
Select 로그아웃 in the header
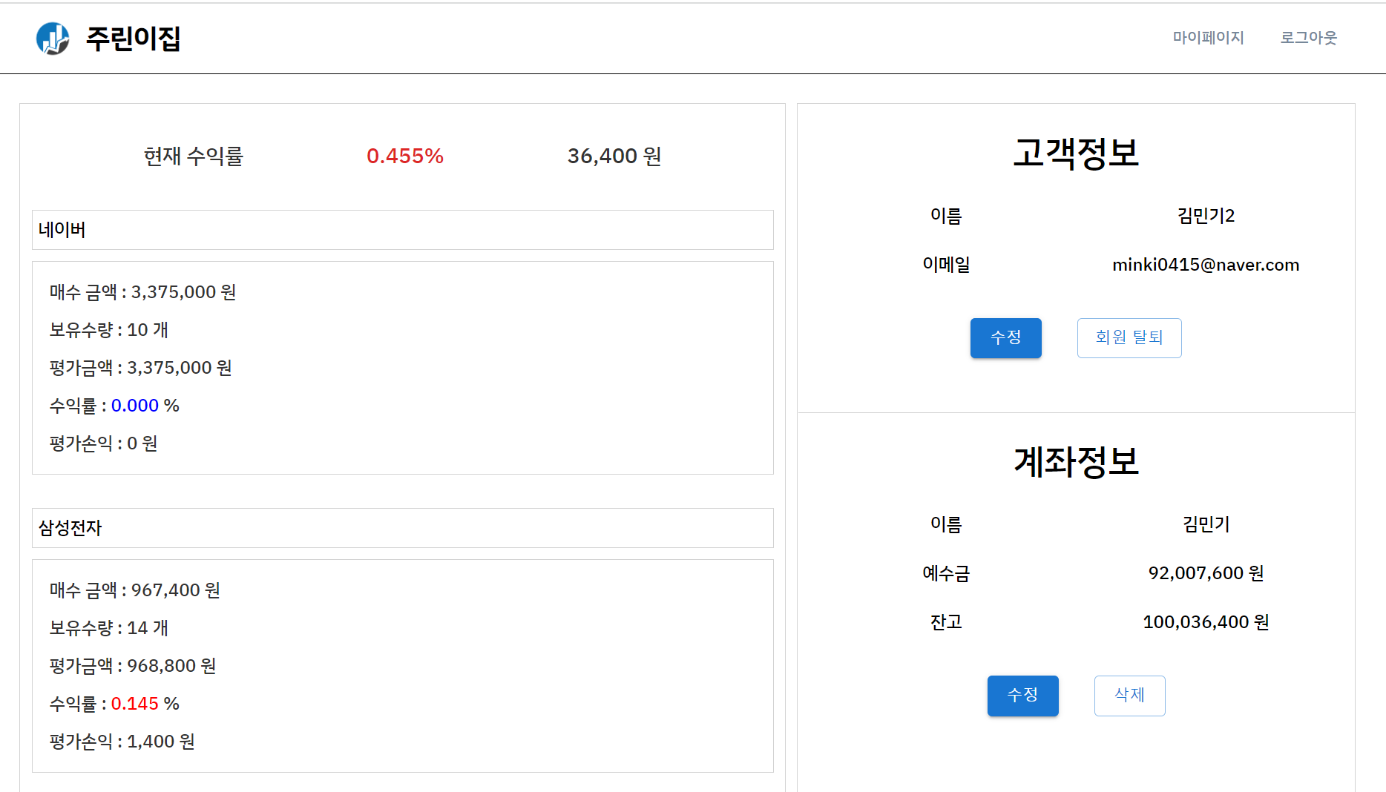pos(1308,38)
